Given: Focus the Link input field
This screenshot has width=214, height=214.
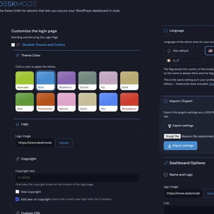Looking at the screenshot, I should 189,210.
